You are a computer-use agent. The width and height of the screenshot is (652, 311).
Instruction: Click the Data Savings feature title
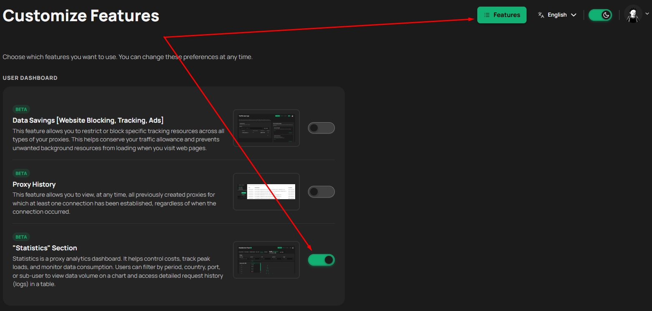pos(88,120)
